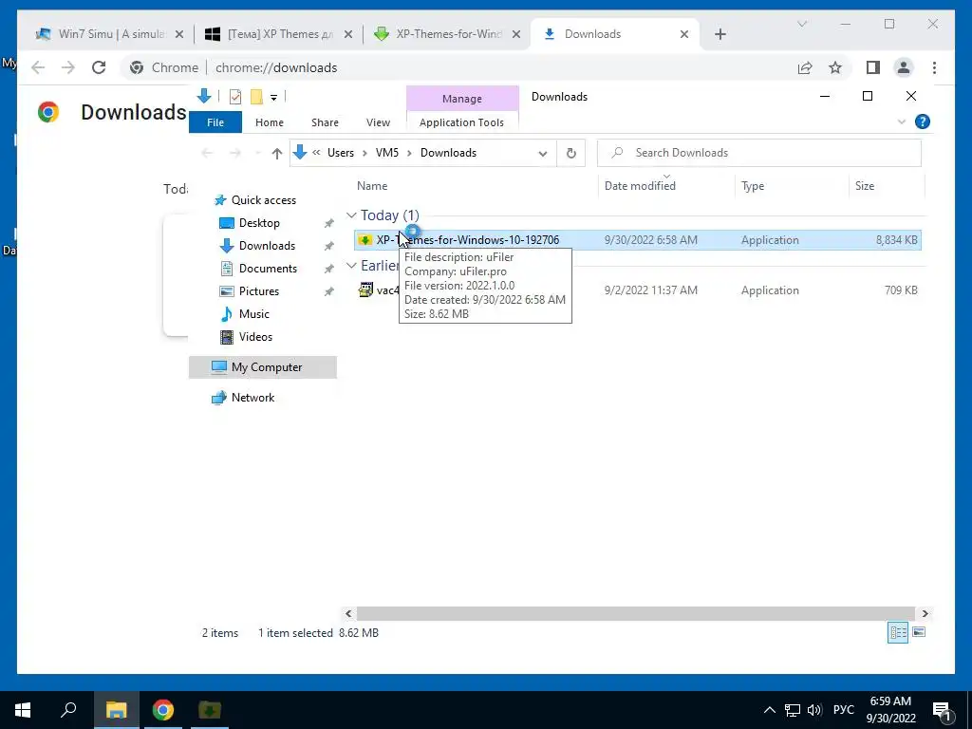Bookmark this page with star icon
This screenshot has height=729, width=972.
point(835,67)
